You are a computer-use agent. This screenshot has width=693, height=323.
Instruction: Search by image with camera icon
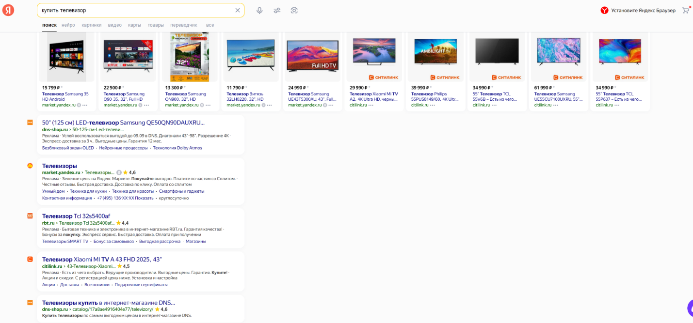pyautogui.click(x=294, y=10)
